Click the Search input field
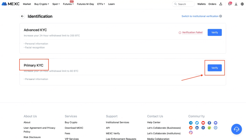The height and width of the screenshot is (140, 246). pyautogui.click(x=183, y=4)
